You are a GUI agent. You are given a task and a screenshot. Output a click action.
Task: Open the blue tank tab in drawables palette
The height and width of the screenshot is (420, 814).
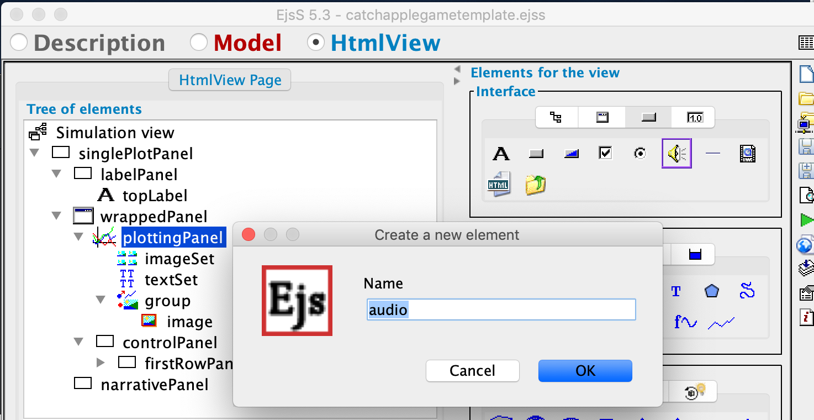695,254
